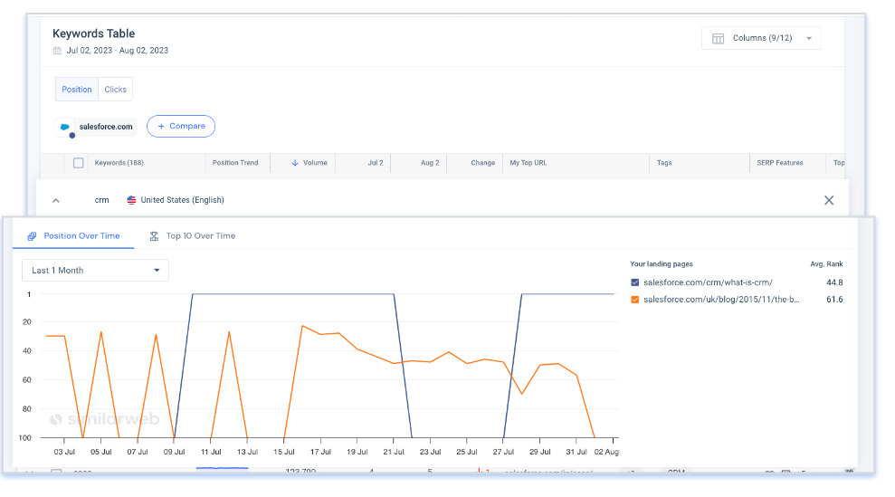
Task: Select the Position toggle button
Action: (x=77, y=90)
